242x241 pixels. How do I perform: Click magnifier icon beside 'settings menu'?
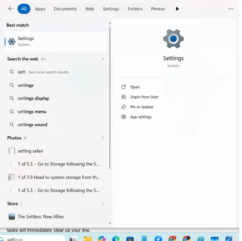click(12, 111)
